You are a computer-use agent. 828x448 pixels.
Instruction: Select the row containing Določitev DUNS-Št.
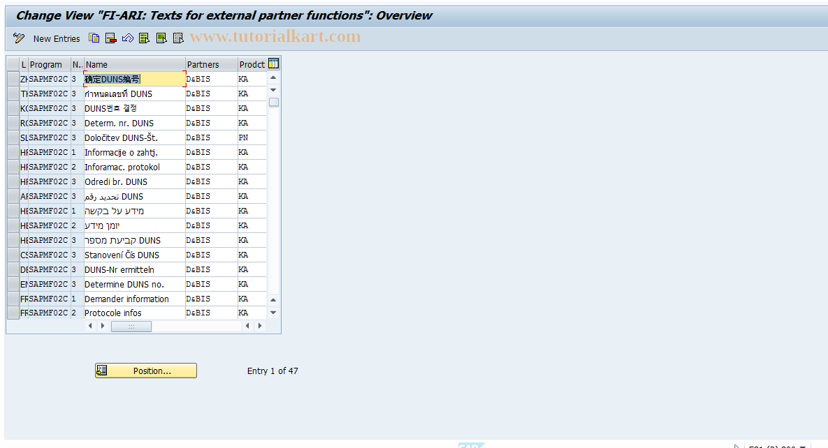click(x=13, y=137)
